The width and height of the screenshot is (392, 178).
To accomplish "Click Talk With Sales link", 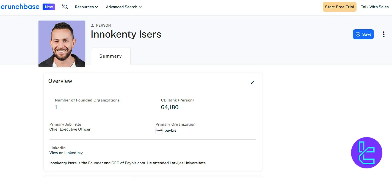I will click(x=375, y=7).
